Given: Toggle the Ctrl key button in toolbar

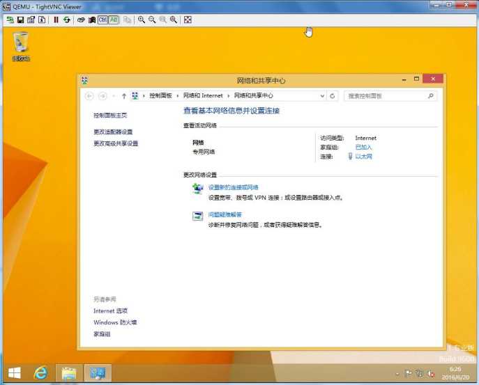Looking at the screenshot, I should coord(102,19).
